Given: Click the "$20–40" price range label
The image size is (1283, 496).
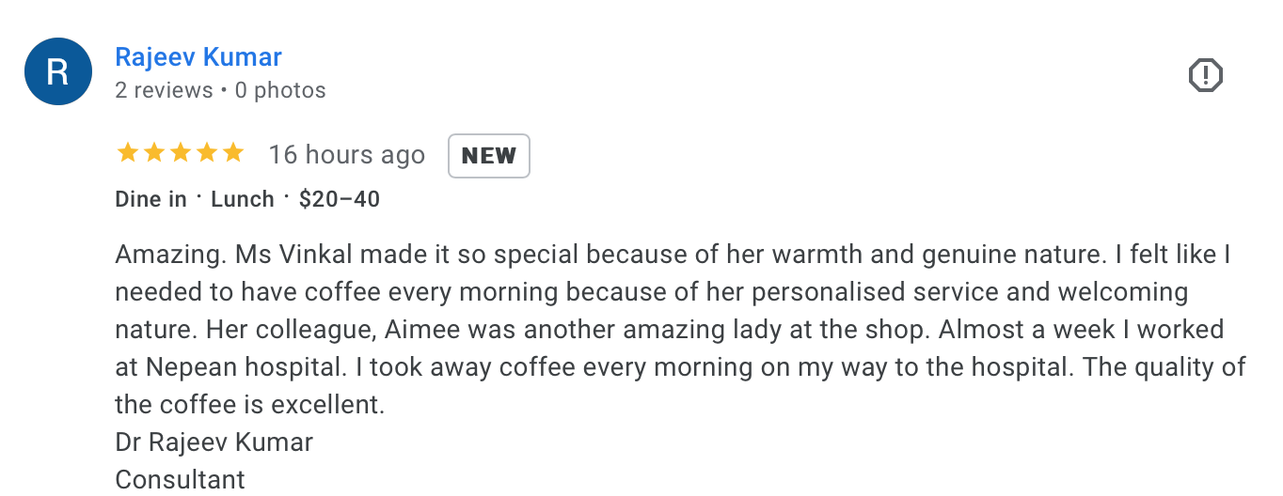Looking at the screenshot, I should pyautogui.click(x=339, y=199).
